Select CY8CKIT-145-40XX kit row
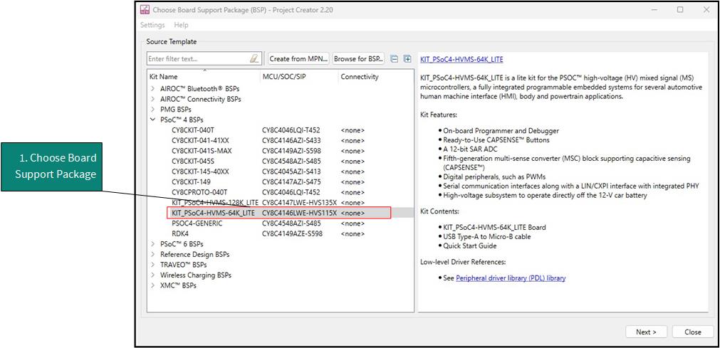This screenshot has width=720, height=348. tap(280, 172)
